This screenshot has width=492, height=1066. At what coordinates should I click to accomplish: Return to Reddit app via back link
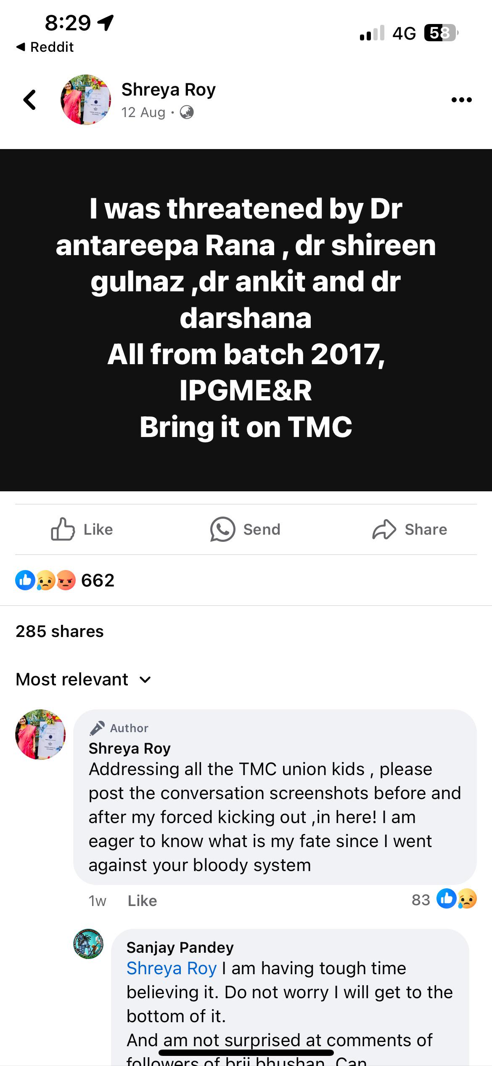(x=45, y=47)
